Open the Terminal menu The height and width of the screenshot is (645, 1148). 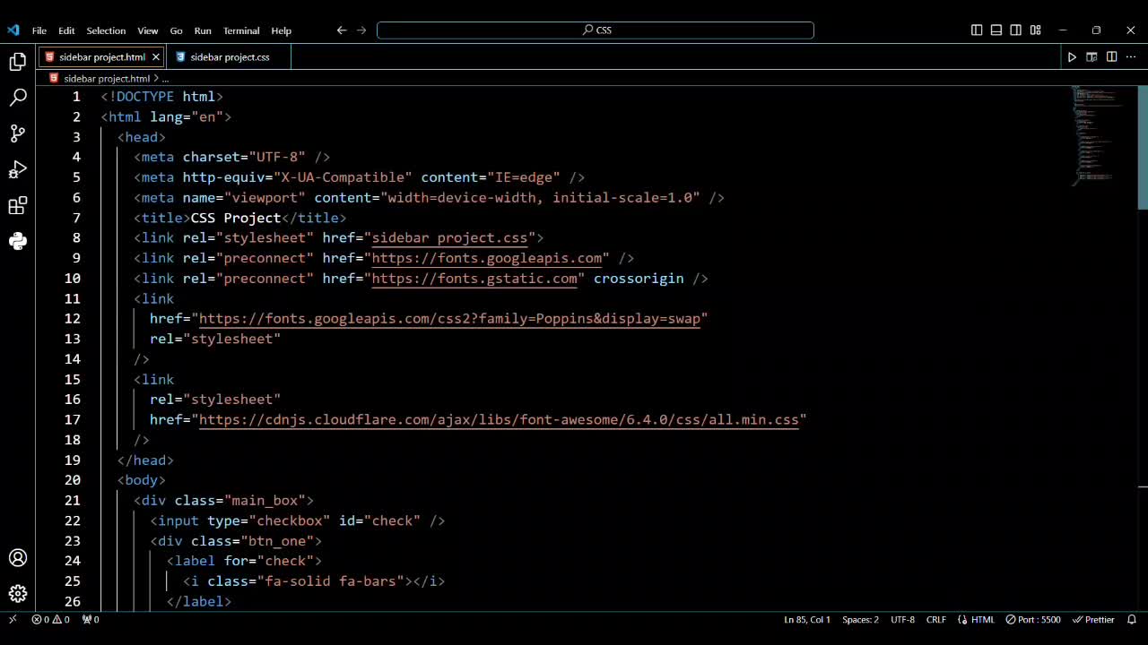241,30
